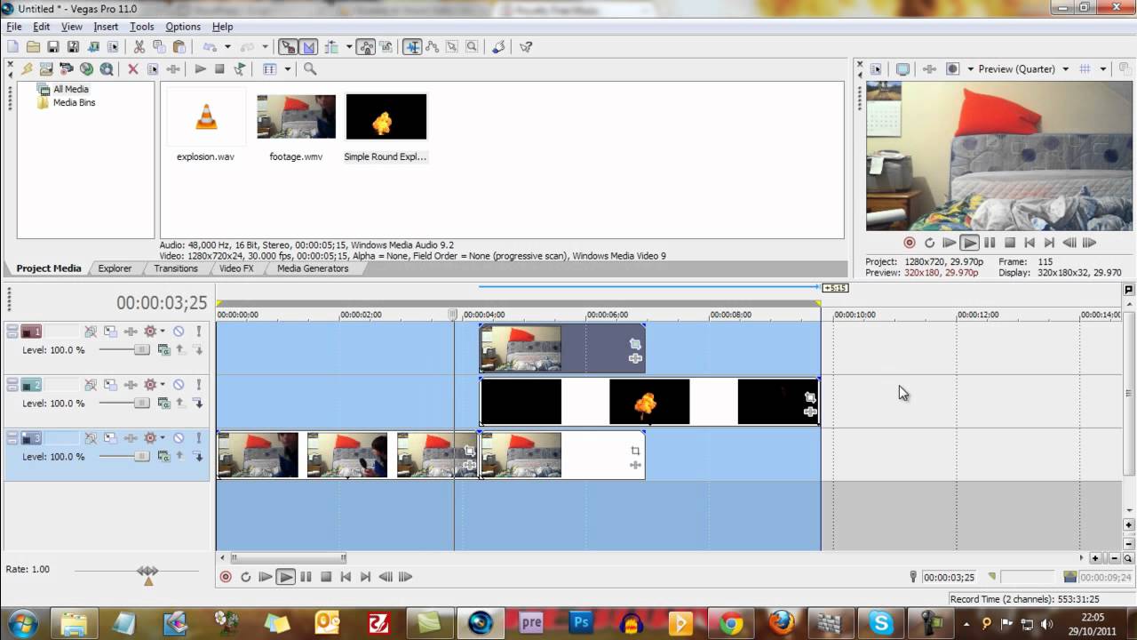Click the Compositing Mode icon on track 3

pyautogui.click(x=163, y=457)
